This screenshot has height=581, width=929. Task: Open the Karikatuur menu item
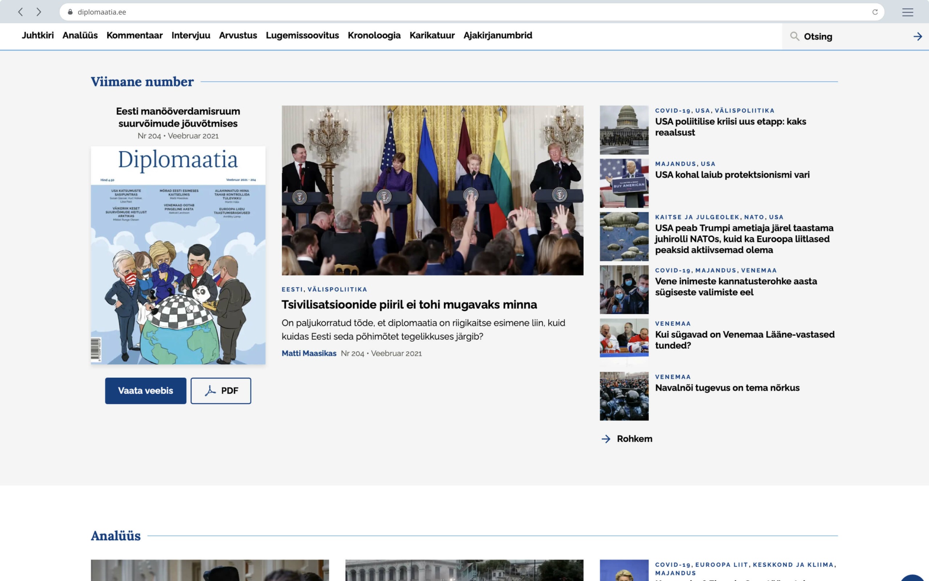pos(432,35)
